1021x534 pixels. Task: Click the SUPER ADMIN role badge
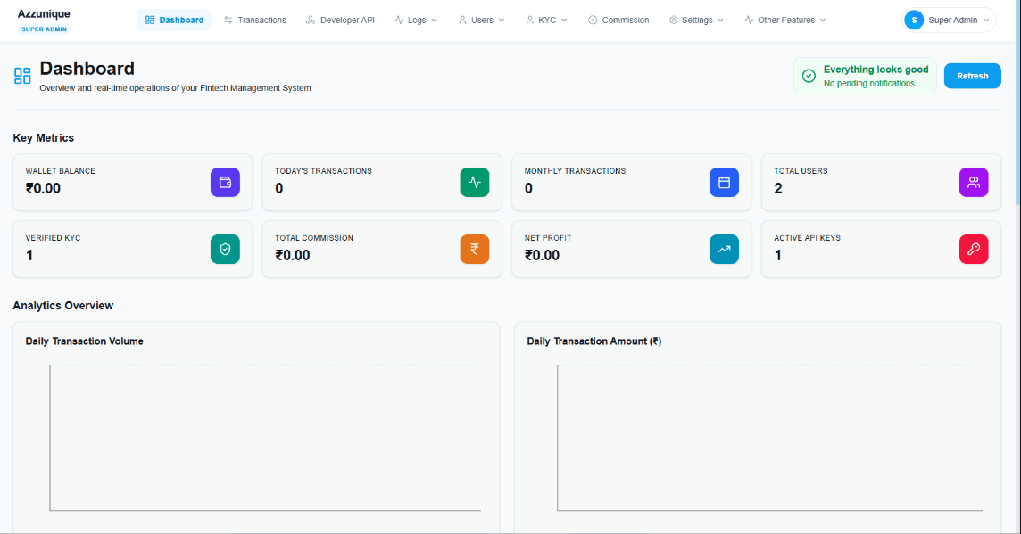tap(45, 29)
